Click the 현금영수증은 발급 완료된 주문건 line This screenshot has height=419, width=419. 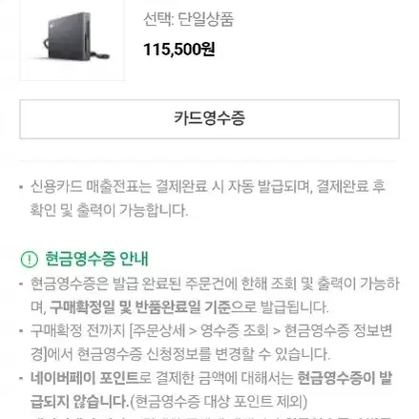[x=215, y=283]
